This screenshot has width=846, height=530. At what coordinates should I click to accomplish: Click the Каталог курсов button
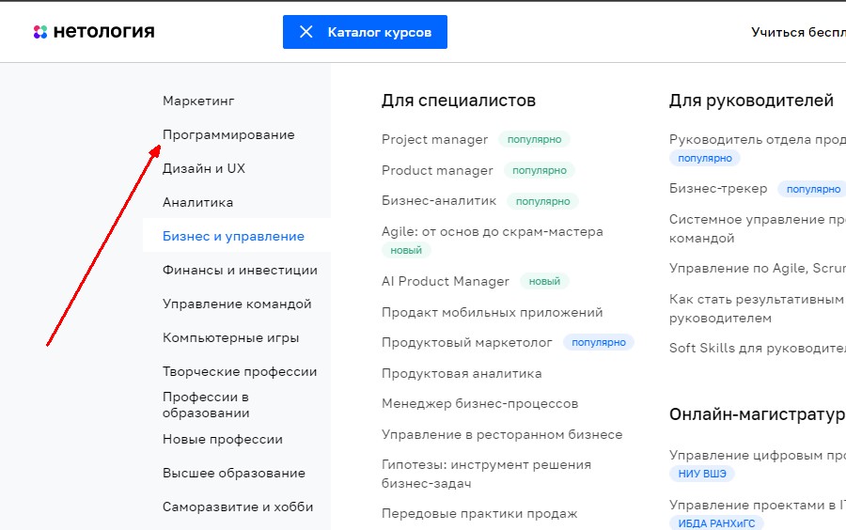click(365, 32)
